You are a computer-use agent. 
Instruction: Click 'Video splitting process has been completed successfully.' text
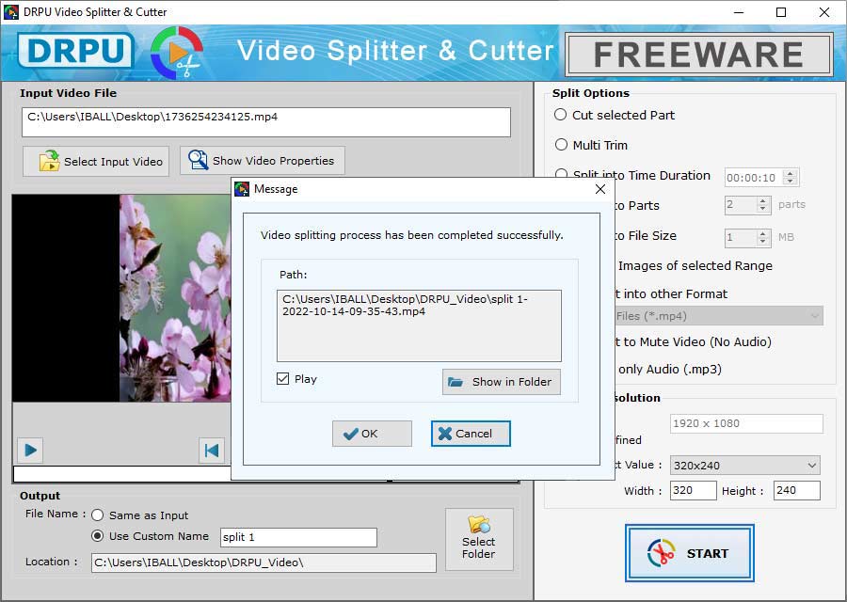[411, 235]
